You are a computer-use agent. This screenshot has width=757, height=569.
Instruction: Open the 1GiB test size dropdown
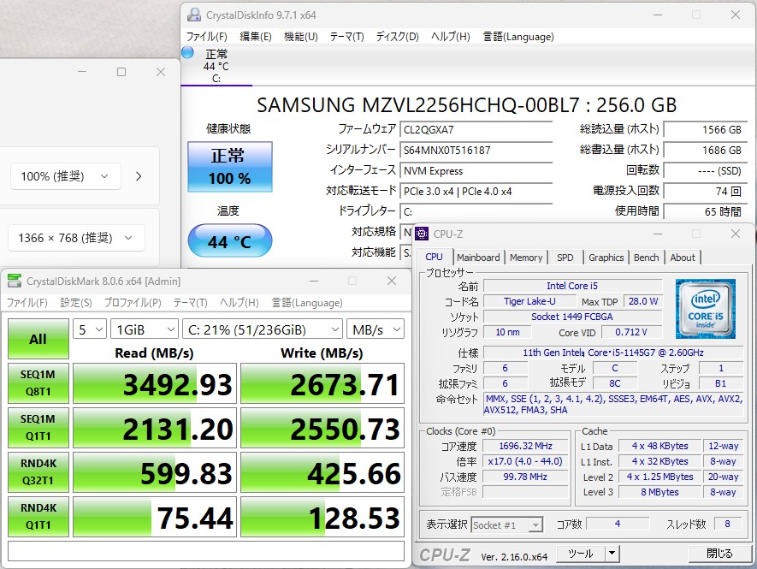[x=144, y=329]
